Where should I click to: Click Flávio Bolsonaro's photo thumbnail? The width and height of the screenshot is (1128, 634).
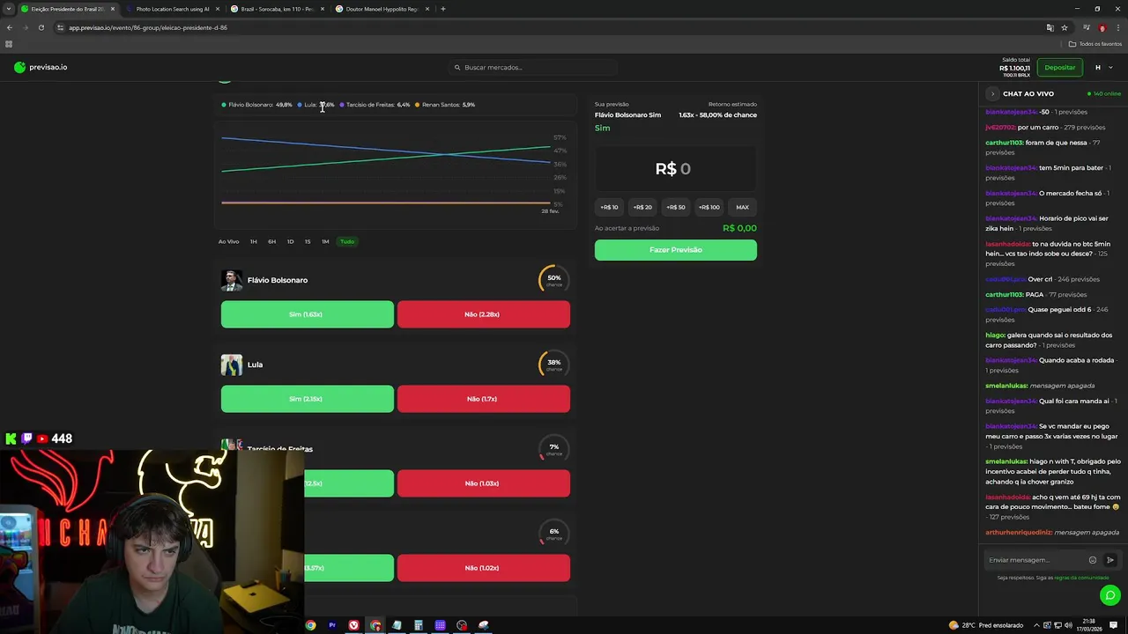(232, 280)
